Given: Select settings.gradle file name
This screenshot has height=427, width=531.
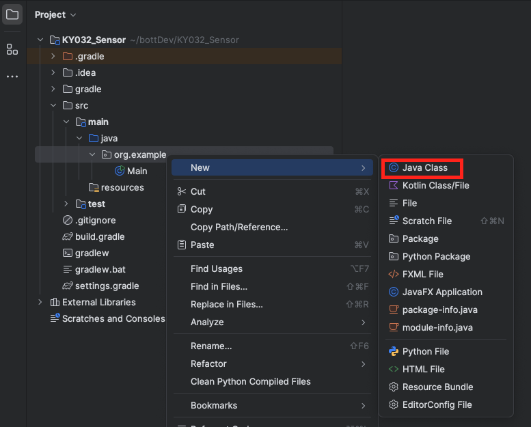Looking at the screenshot, I should 107,286.
